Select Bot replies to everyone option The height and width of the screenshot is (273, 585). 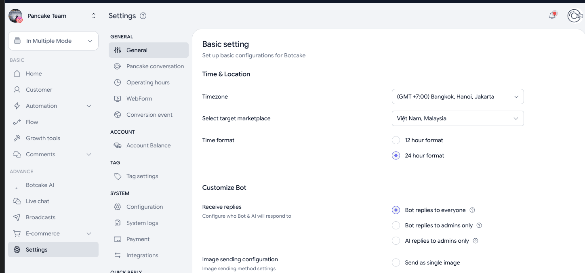(396, 210)
